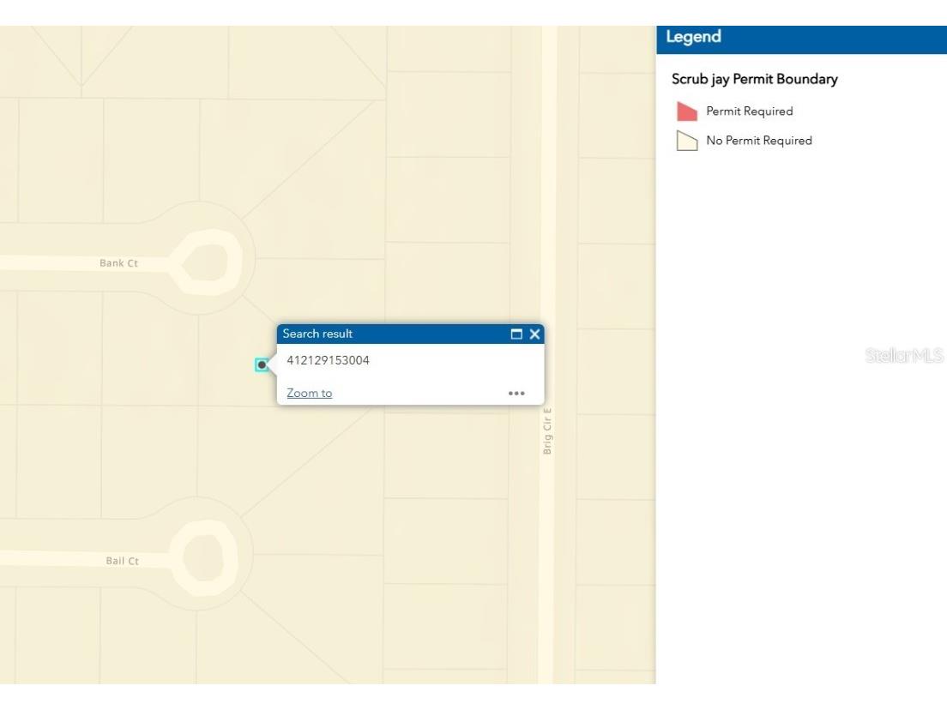Click the red Permit Required legend swatch

pos(686,111)
